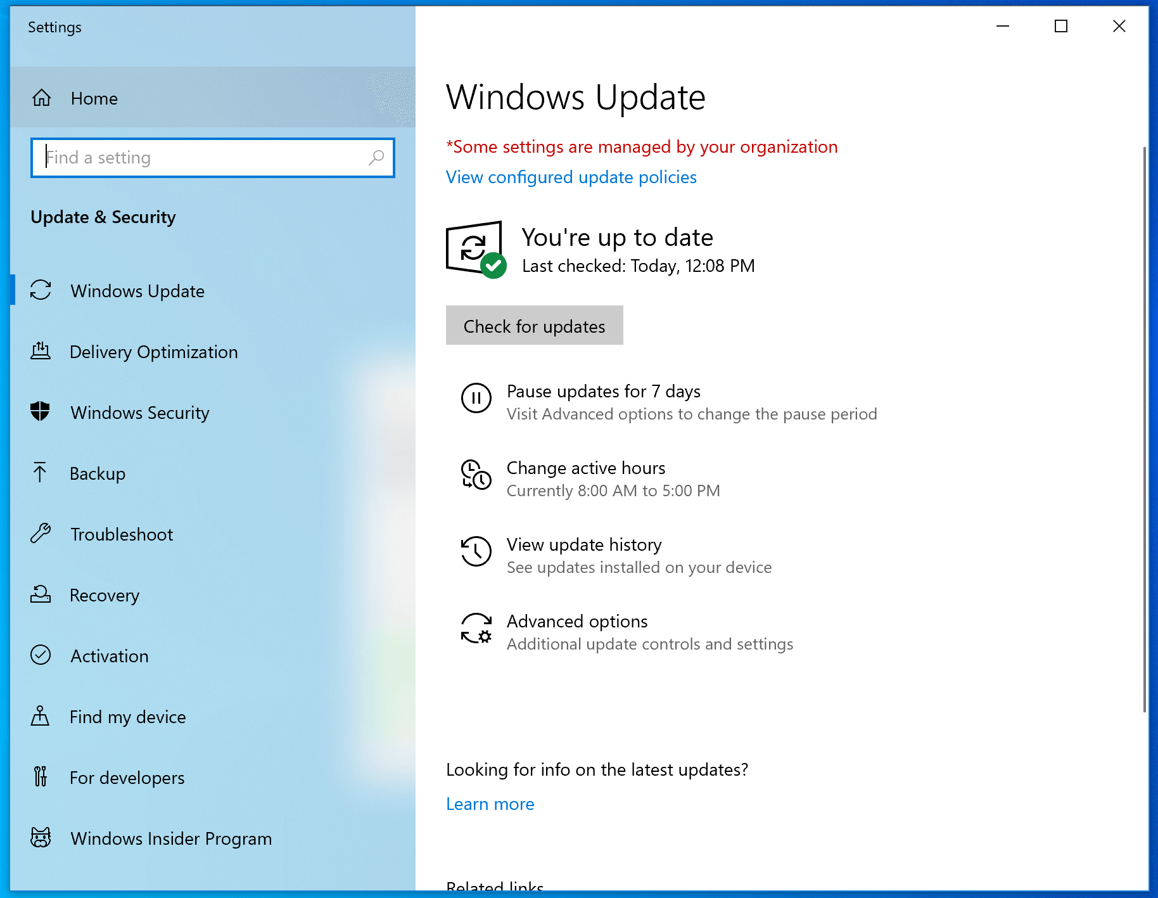This screenshot has height=898, width=1158.
Task: Select the Find my device location icon
Action: click(41, 716)
